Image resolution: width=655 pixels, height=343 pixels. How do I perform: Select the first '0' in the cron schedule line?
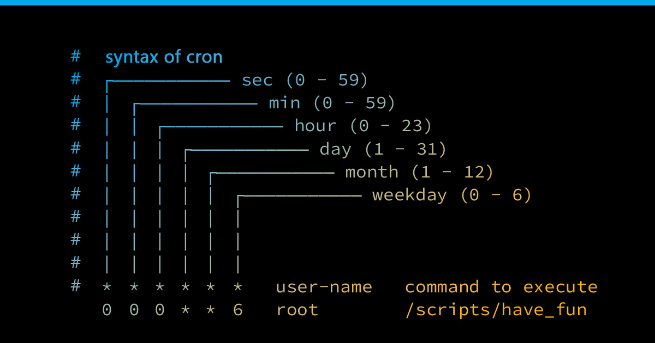[x=106, y=309]
